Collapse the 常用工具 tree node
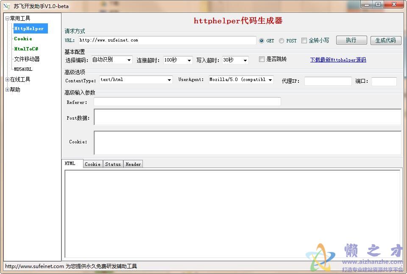 (x=7, y=18)
